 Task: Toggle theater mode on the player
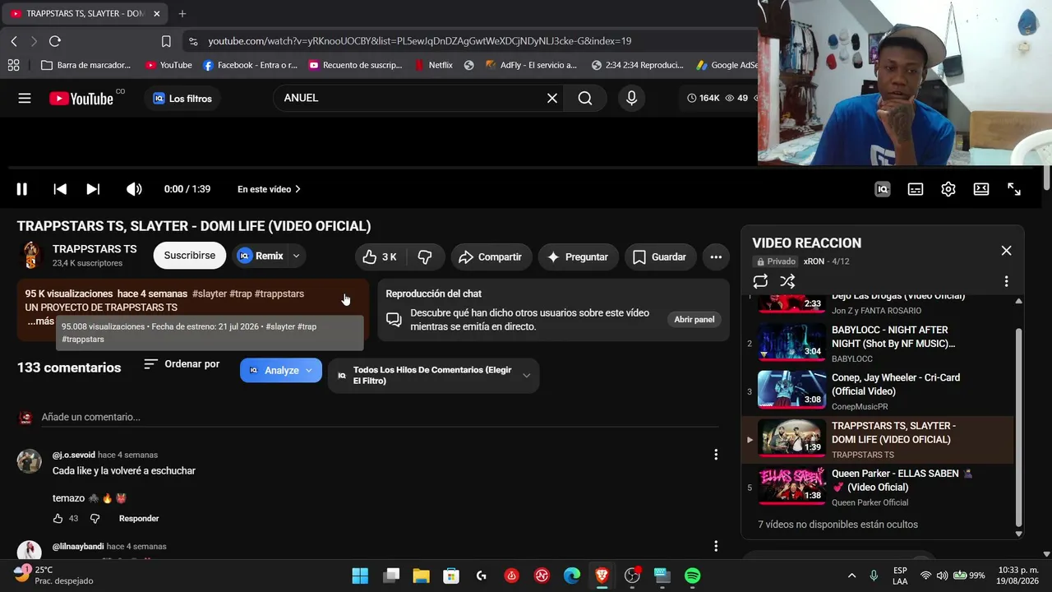[981, 189]
